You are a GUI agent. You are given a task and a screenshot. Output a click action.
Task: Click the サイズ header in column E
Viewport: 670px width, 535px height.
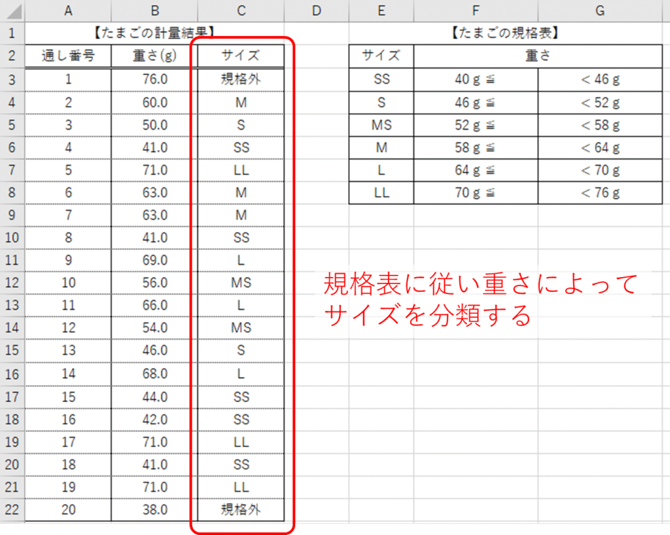tap(381, 56)
